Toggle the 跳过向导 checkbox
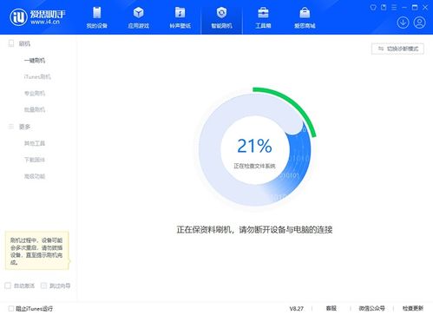The height and width of the screenshot is (315, 433). click(43, 285)
